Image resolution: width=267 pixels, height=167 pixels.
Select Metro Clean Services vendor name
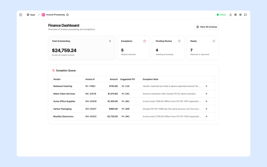point(64,94)
